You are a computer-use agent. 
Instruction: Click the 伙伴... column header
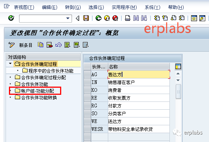point(99,67)
